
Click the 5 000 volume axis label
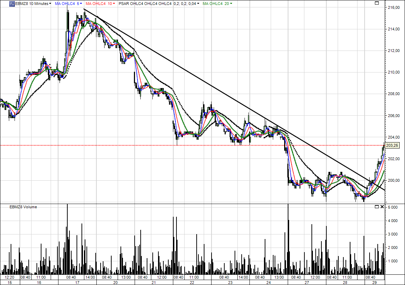pyautogui.click(x=393, y=207)
